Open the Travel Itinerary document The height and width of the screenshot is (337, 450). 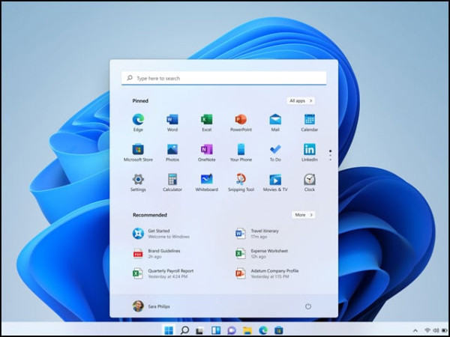pos(264,233)
